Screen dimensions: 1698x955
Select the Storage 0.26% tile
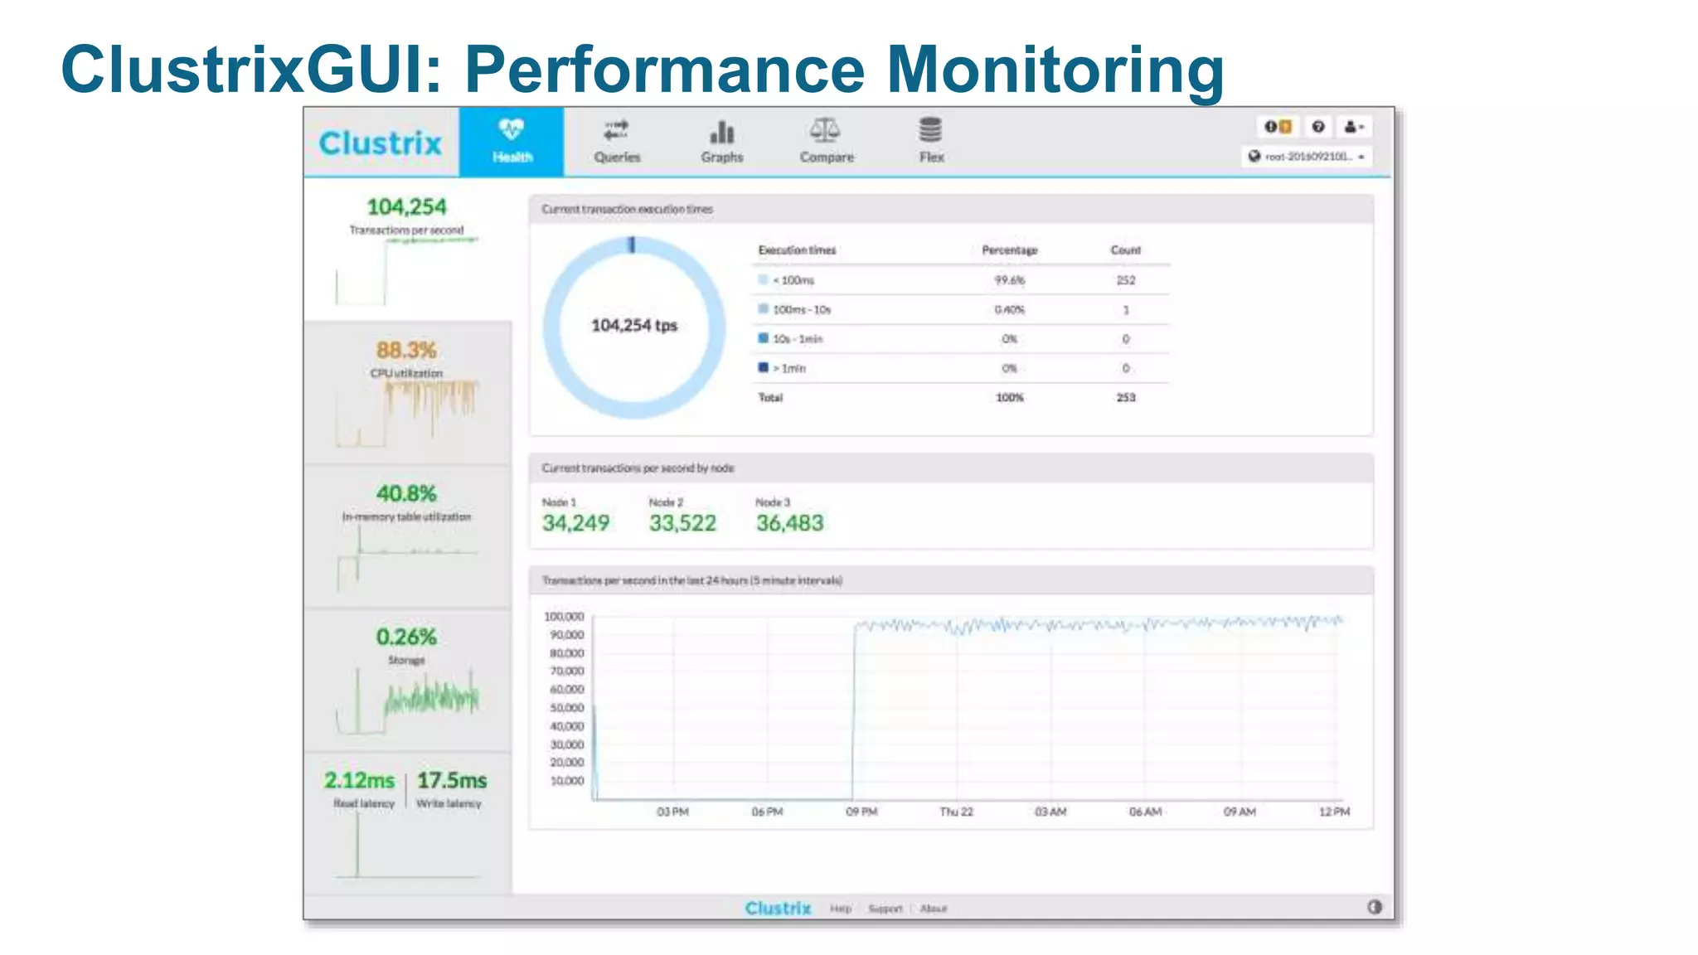(407, 681)
